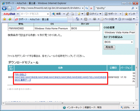Click the 再検索 button

pos(109,47)
